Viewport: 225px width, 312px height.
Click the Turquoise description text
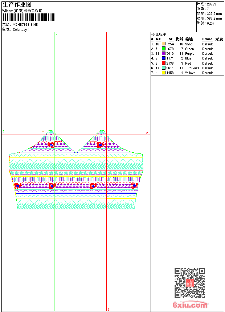192,68
